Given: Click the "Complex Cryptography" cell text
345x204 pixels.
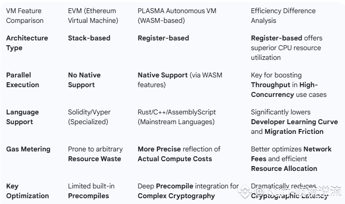Looking at the screenshot, I should pos(176,196).
